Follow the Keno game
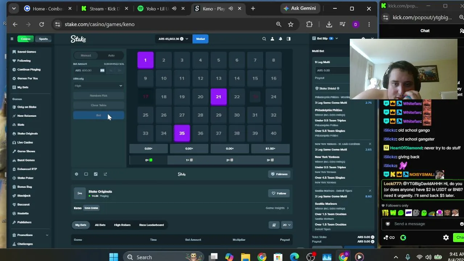464x261 pixels. pos(279,193)
